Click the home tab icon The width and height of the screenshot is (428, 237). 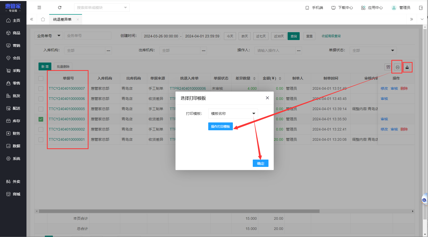(x=43, y=19)
